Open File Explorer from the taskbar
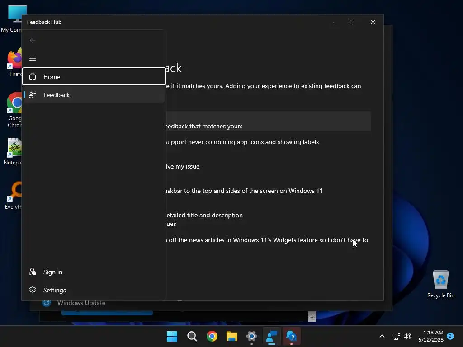Viewport: 463px width, 347px height. pyautogui.click(x=232, y=336)
